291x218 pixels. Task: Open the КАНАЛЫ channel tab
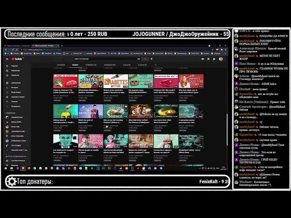(127, 65)
